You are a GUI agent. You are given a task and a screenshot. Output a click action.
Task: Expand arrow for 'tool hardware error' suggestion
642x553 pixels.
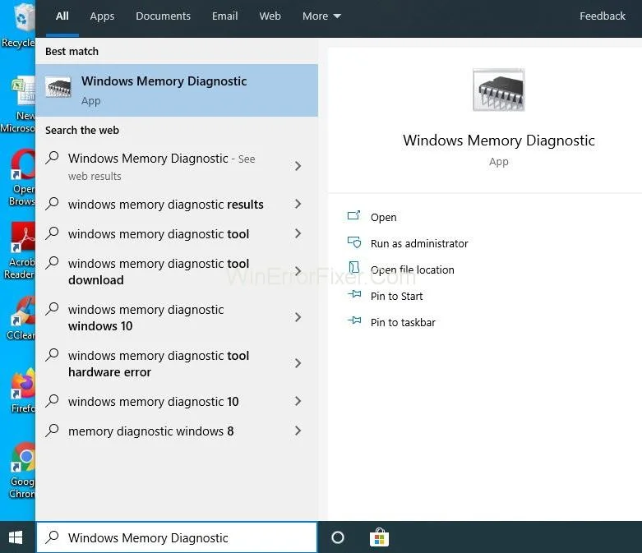pyautogui.click(x=298, y=363)
